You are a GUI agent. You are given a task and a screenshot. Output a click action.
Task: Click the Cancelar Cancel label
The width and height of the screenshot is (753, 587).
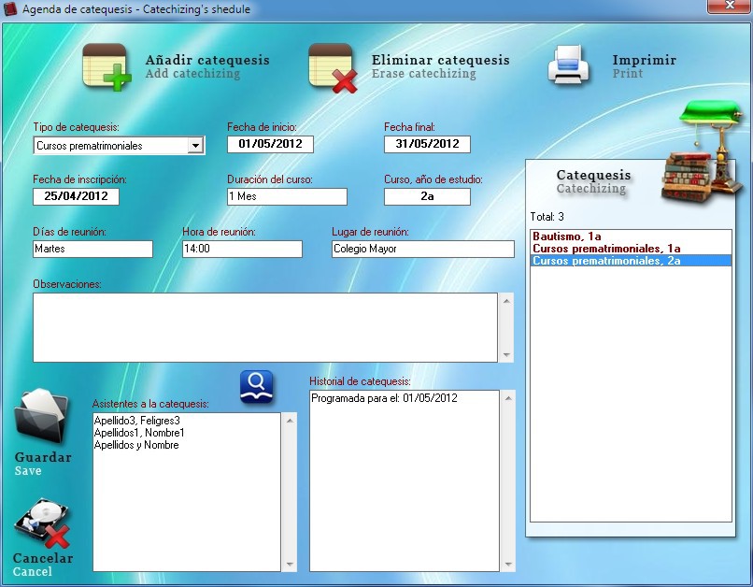[x=43, y=565]
